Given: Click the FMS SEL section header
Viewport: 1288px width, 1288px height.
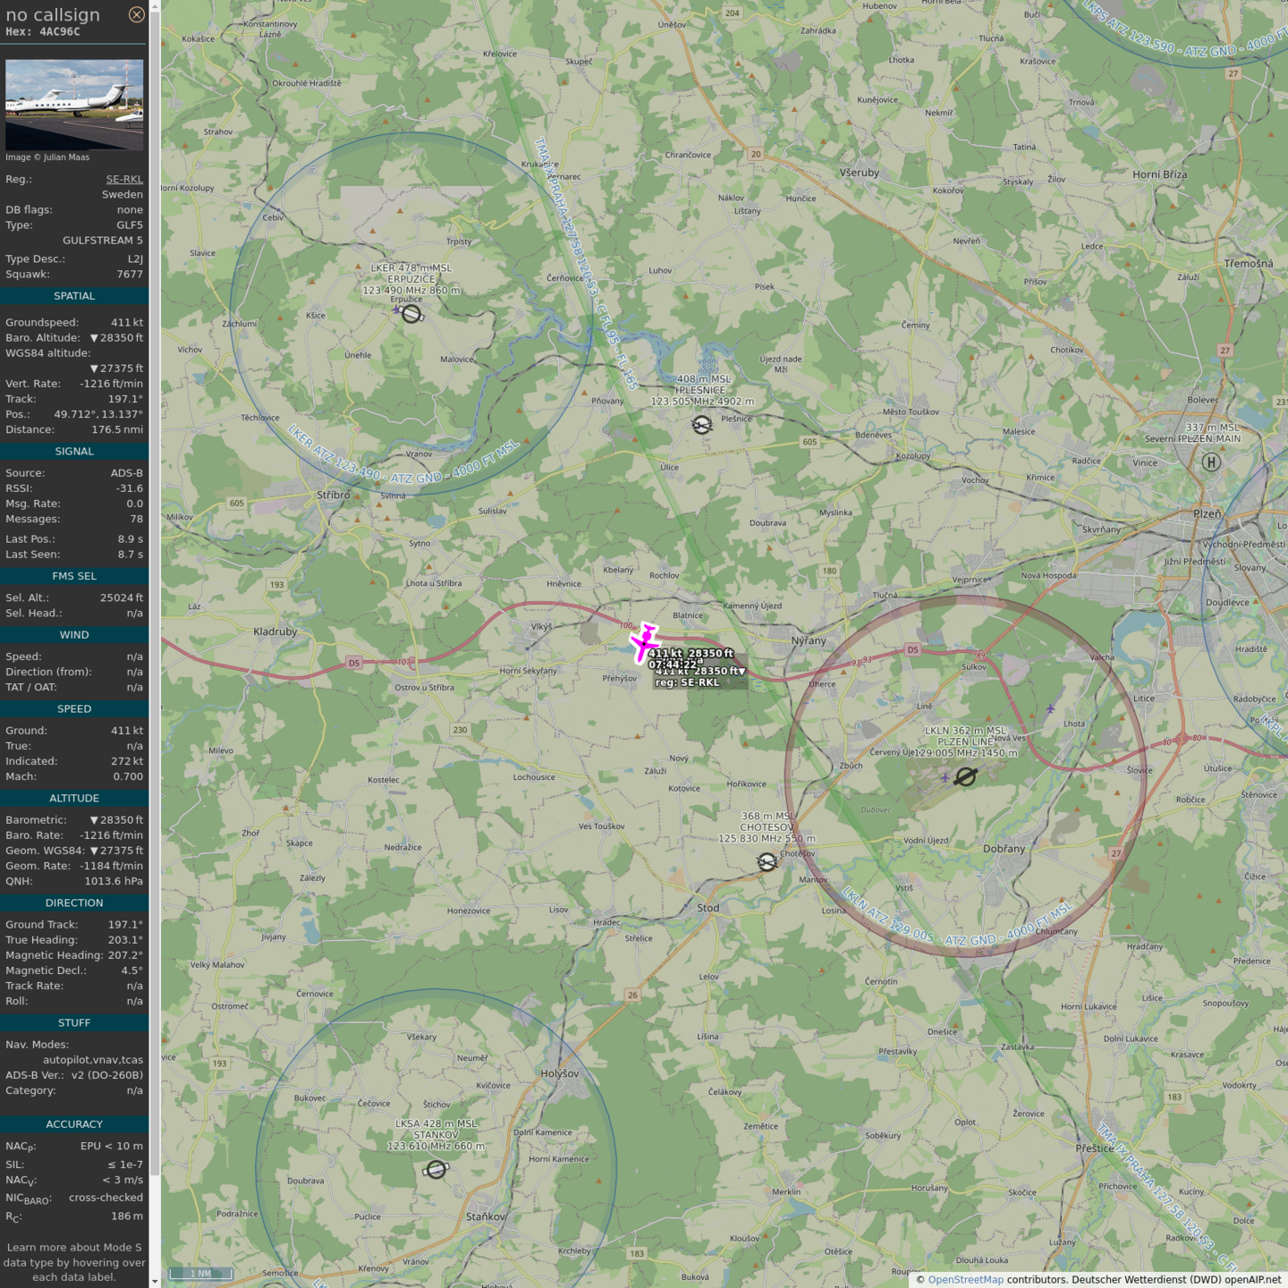Looking at the screenshot, I should click(x=74, y=576).
